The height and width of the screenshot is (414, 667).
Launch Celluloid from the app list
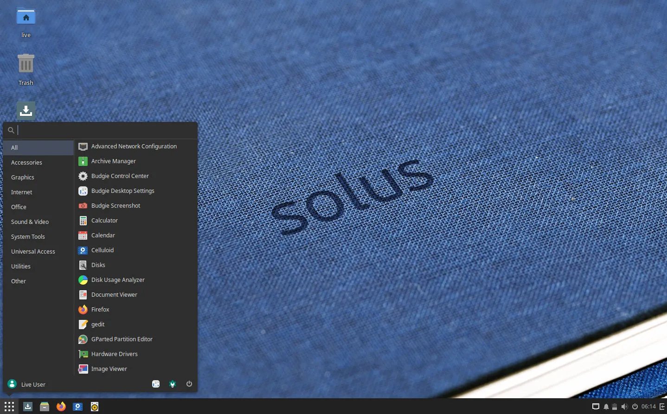[x=135, y=250]
